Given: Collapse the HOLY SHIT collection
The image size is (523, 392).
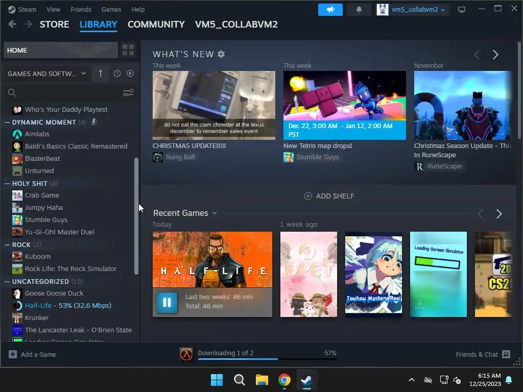Looking at the screenshot, I should point(7,184).
